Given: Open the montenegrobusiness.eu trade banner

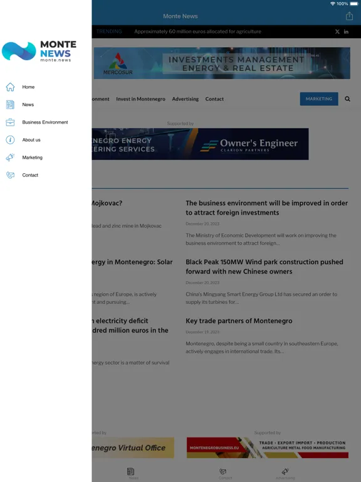Looking at the screenshot, I should [268, 447].
